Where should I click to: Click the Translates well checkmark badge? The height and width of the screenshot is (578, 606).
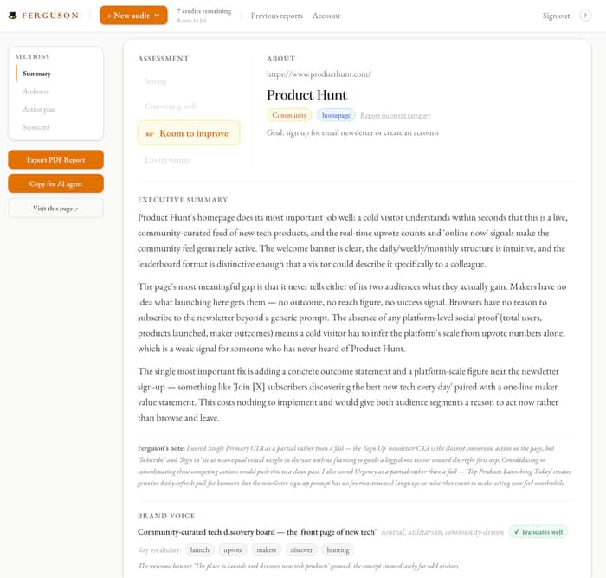click(x=538, y=532)
